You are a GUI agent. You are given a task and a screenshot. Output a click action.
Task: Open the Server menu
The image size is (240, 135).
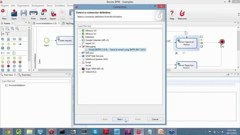click(49, 6)
